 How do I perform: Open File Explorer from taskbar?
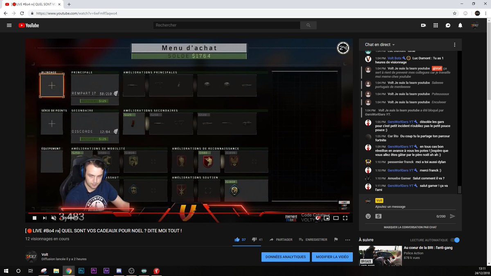pos(56,271)
